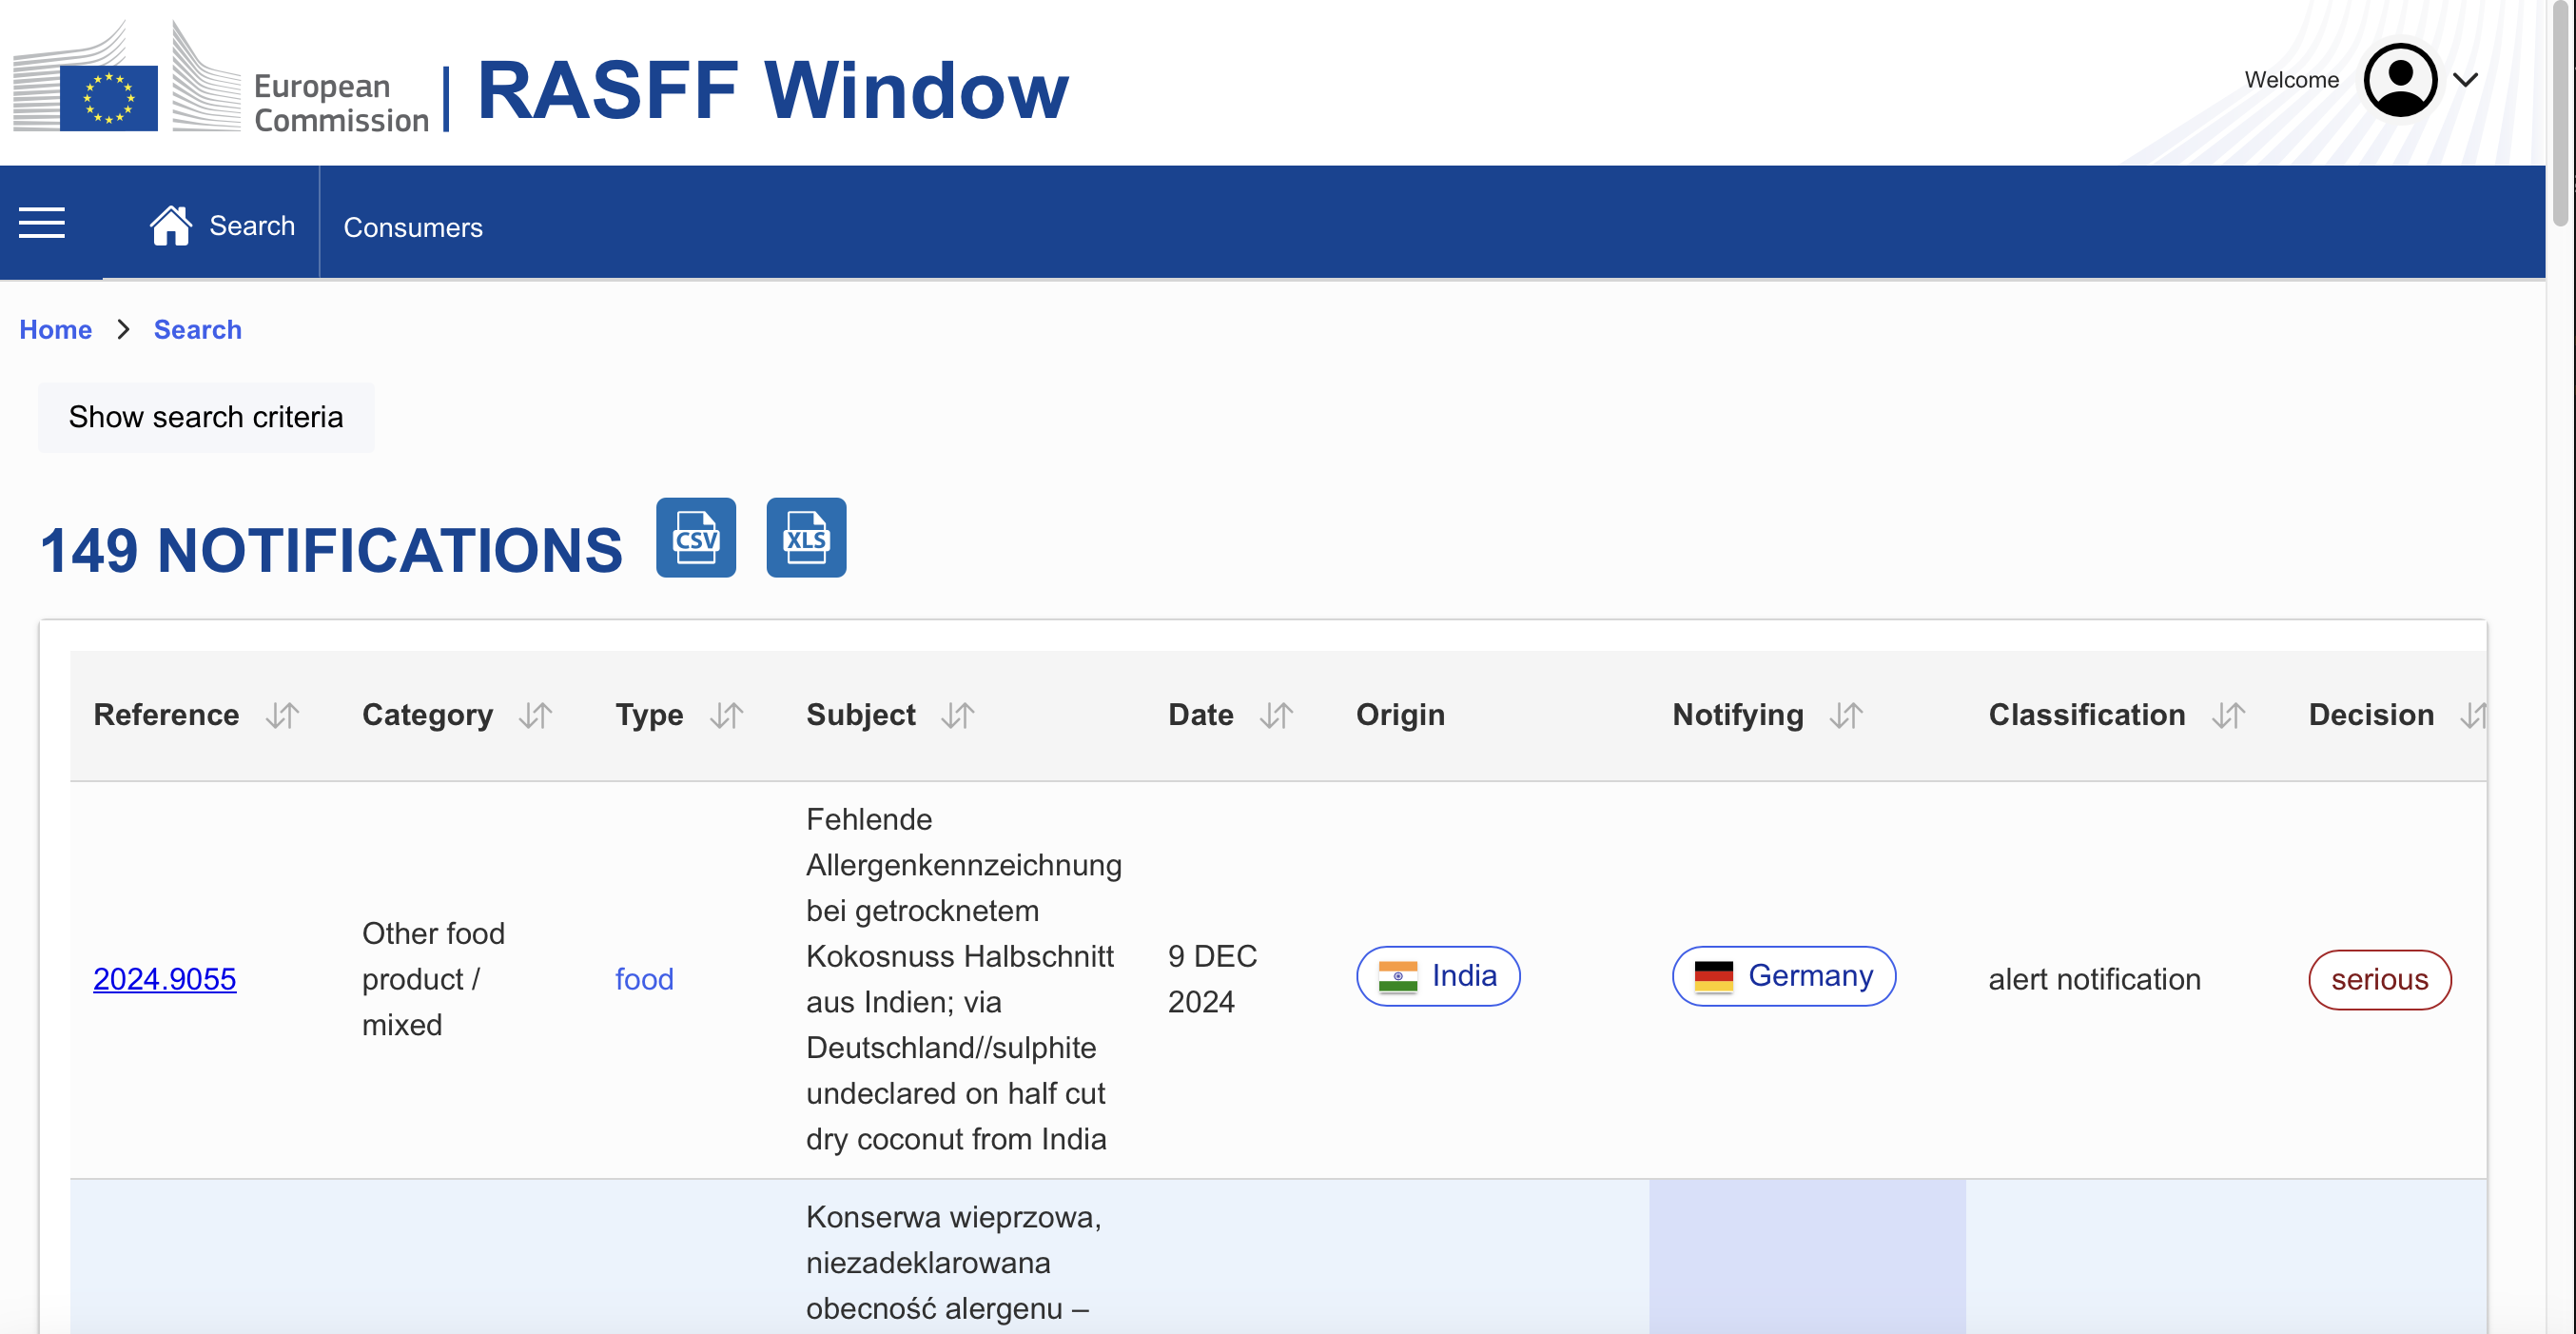2576x1334 pixels.
Task: Export notifications as CSV
Action: pyautogui.click(x=696, y=537)
